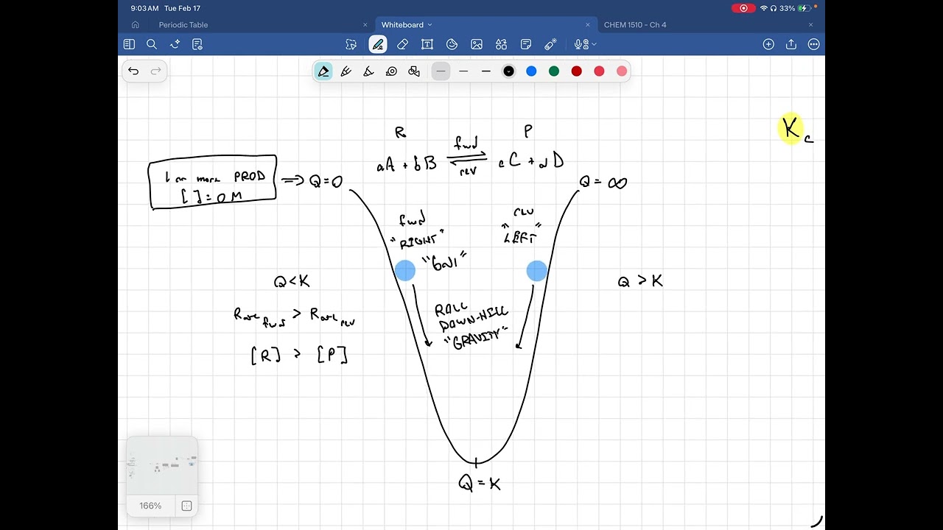Pick the blue ink color
This screenshot has height=530, width=943.
point(531,71)
